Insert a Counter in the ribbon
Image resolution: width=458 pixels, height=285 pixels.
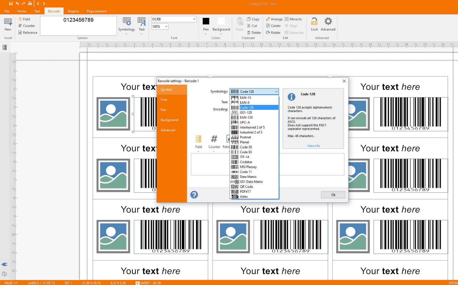27,26
